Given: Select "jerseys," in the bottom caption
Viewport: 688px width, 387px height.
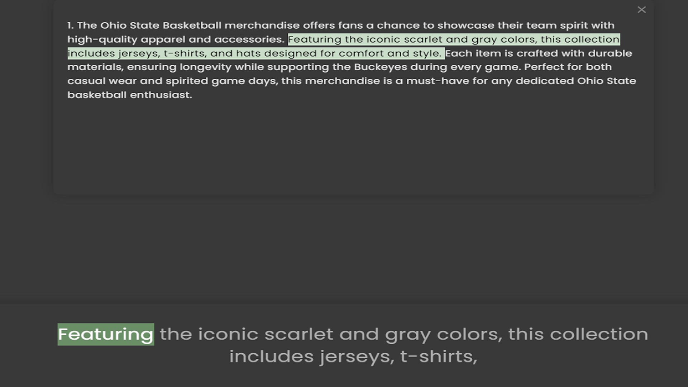Looking at the screenshot, I should pyautogui.click(x=357, y=357).
